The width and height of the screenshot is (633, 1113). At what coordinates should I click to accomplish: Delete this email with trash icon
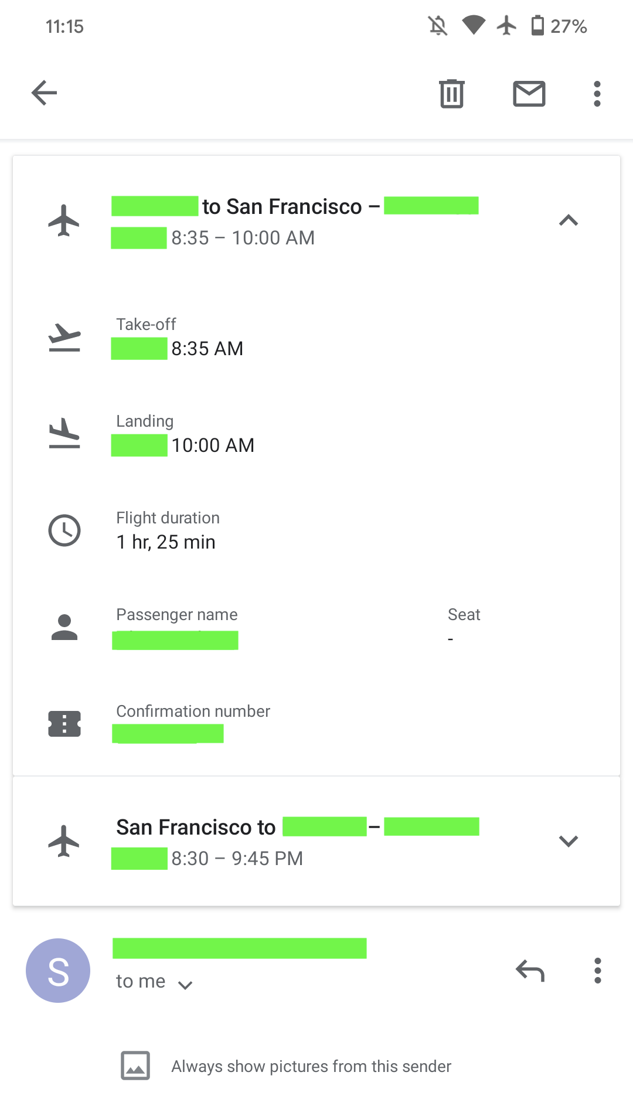451,94
